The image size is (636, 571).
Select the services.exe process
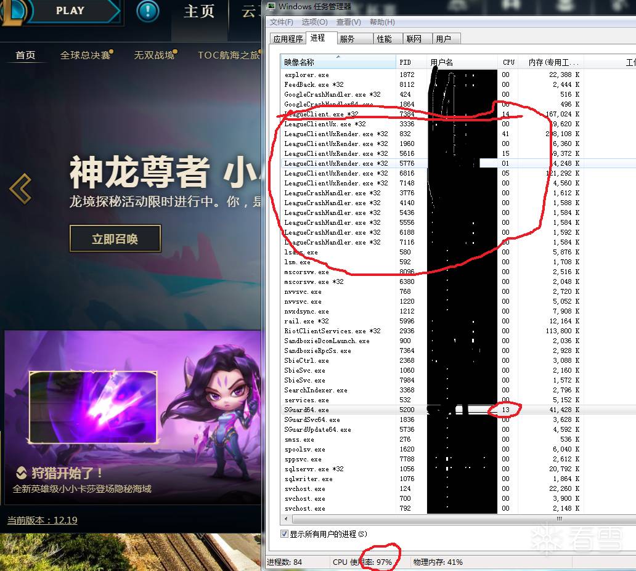point(459,400)
